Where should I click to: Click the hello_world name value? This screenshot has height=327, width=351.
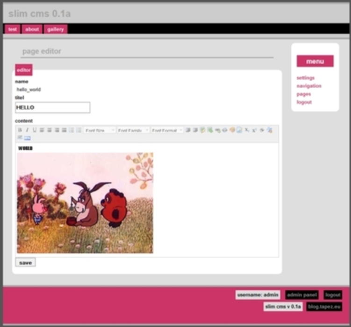[29, 90]
